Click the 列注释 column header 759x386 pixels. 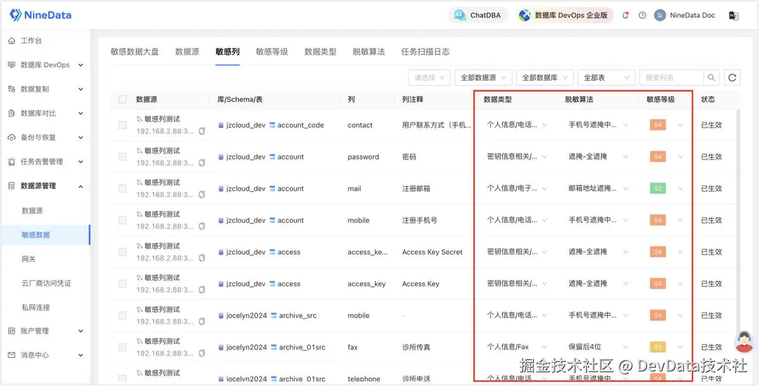[x=412, y=99]
